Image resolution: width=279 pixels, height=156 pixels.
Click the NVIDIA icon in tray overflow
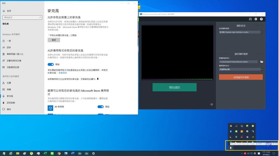[x=253, y=137]
